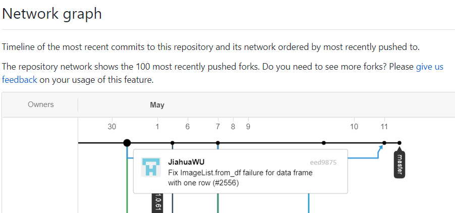The height and width of the screenshot is (213, 455).
Task: Click the Network graph heading
Action: point(52,14)
